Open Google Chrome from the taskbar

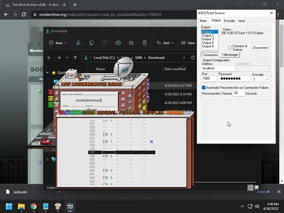[34, 206]
